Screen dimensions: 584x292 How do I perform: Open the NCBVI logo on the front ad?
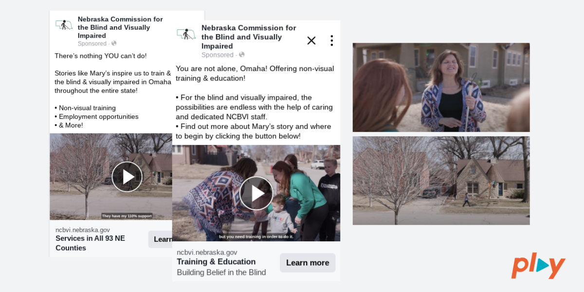(x=186, y=34)
